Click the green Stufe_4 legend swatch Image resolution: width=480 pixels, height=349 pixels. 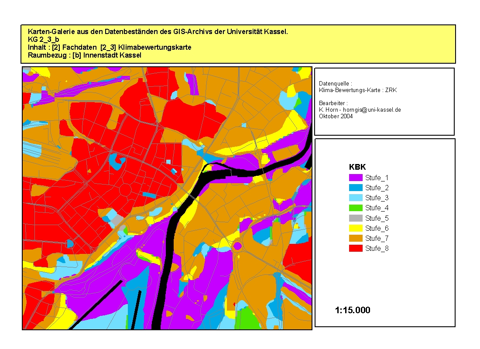click(x=356, y=208)
